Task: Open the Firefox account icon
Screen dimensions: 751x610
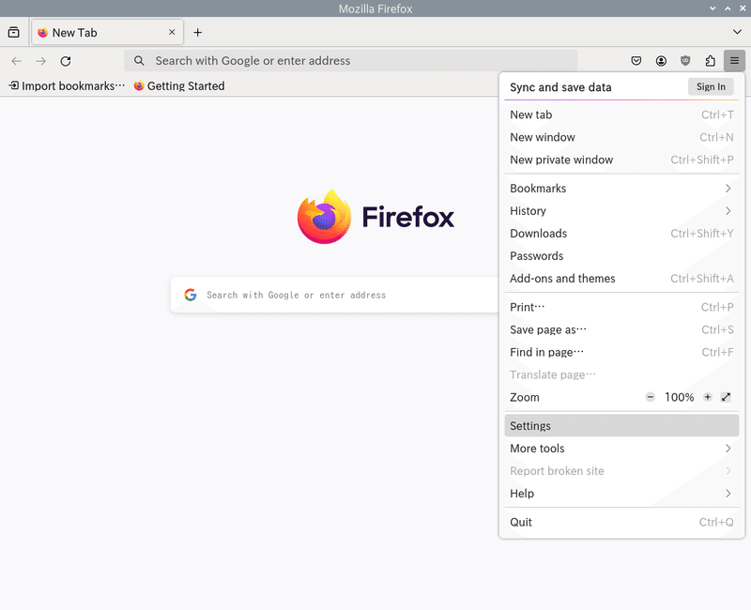Action: pos(661,61)
